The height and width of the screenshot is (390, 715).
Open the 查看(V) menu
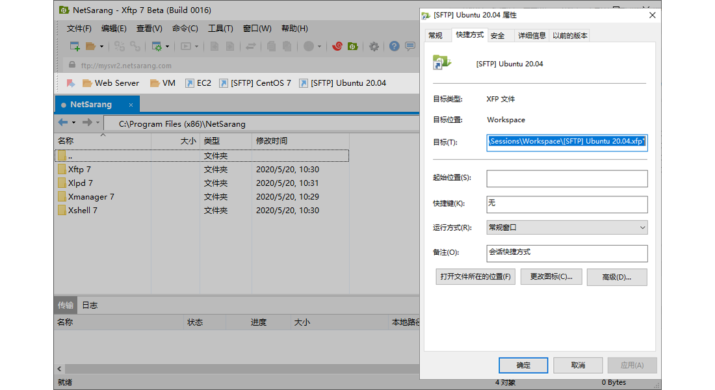coord(149,29)
